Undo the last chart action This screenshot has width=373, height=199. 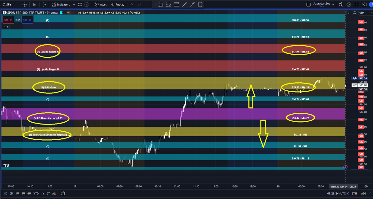[x=132, y=5]
